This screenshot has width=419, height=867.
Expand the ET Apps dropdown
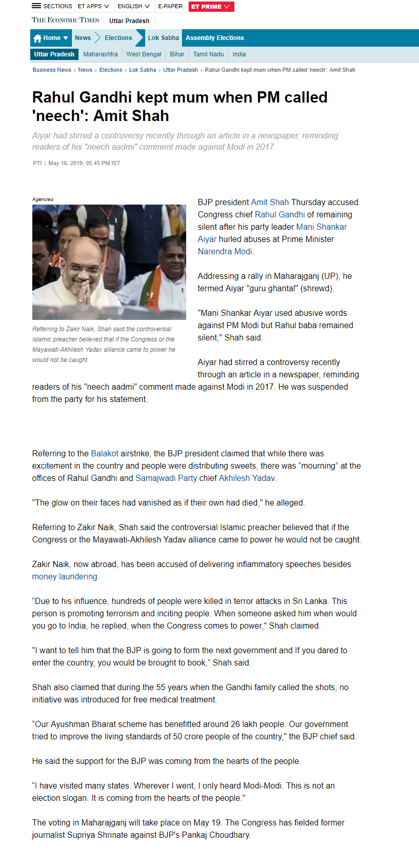(x=93, y=6)
